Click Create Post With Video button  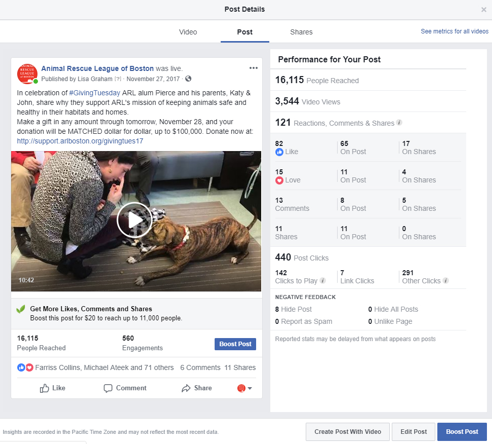coord(348,432)
